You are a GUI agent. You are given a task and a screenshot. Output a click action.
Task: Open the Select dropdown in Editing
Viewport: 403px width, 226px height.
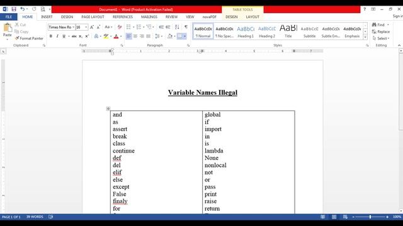click(381, 38)
